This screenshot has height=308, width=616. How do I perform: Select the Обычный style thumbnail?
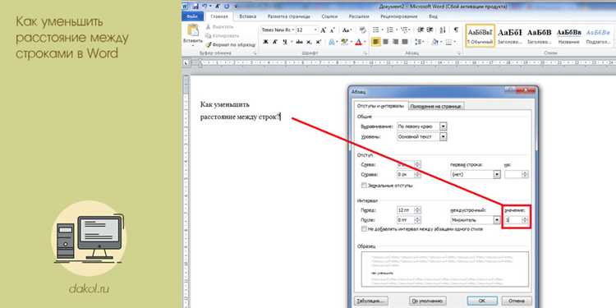(x=480, y=35)
